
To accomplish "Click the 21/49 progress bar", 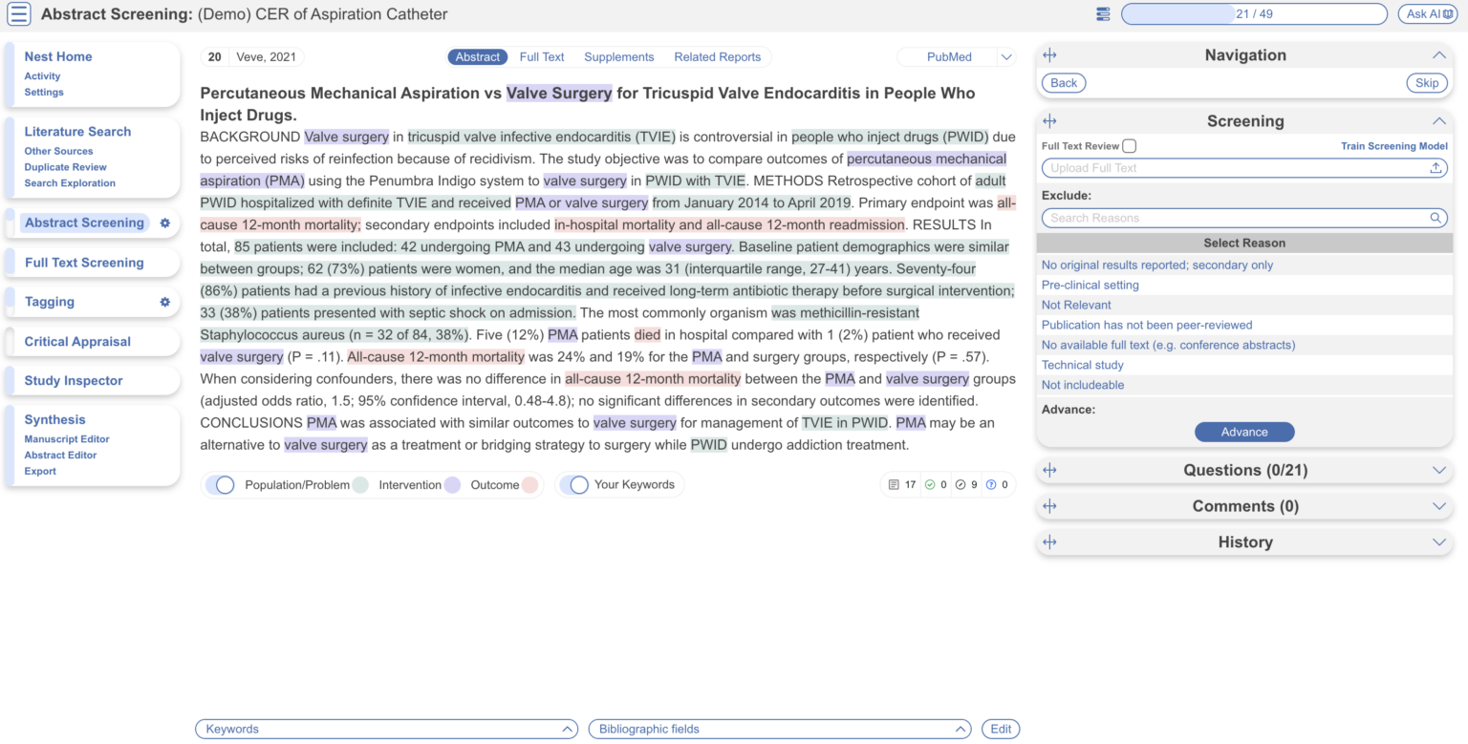I will tap(1252, 13).
